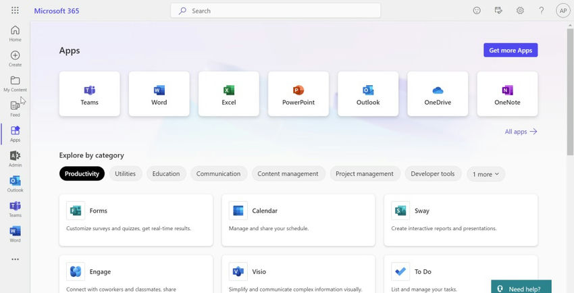Select the Utilities category

[x=125, y=174]
